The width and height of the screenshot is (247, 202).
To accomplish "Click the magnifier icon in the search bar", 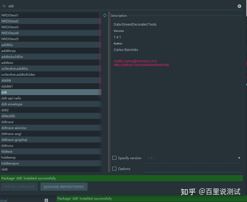I will pos(4,6).
